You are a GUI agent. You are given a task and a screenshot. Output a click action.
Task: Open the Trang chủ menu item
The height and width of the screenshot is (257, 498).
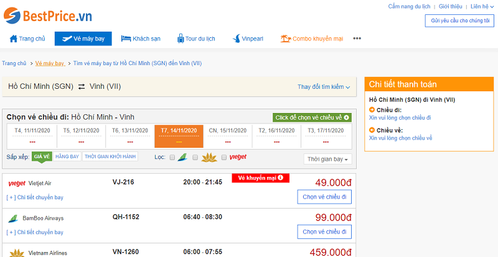(27, 38)
